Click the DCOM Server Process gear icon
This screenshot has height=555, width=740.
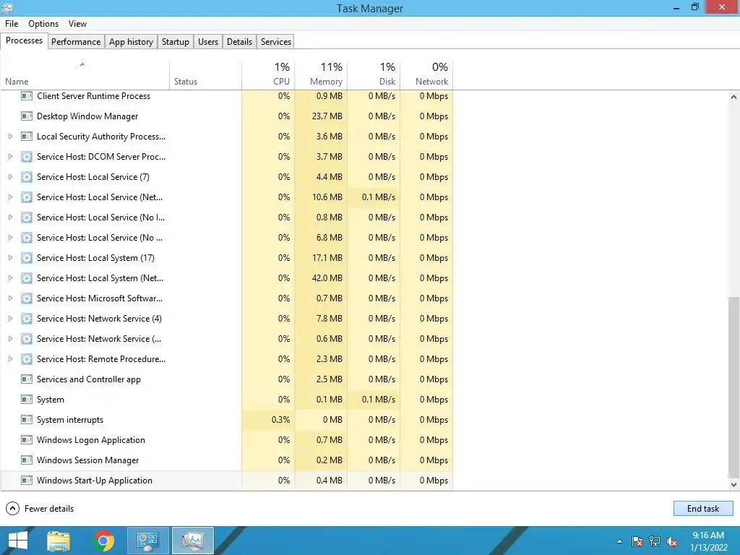click(27, 157)
